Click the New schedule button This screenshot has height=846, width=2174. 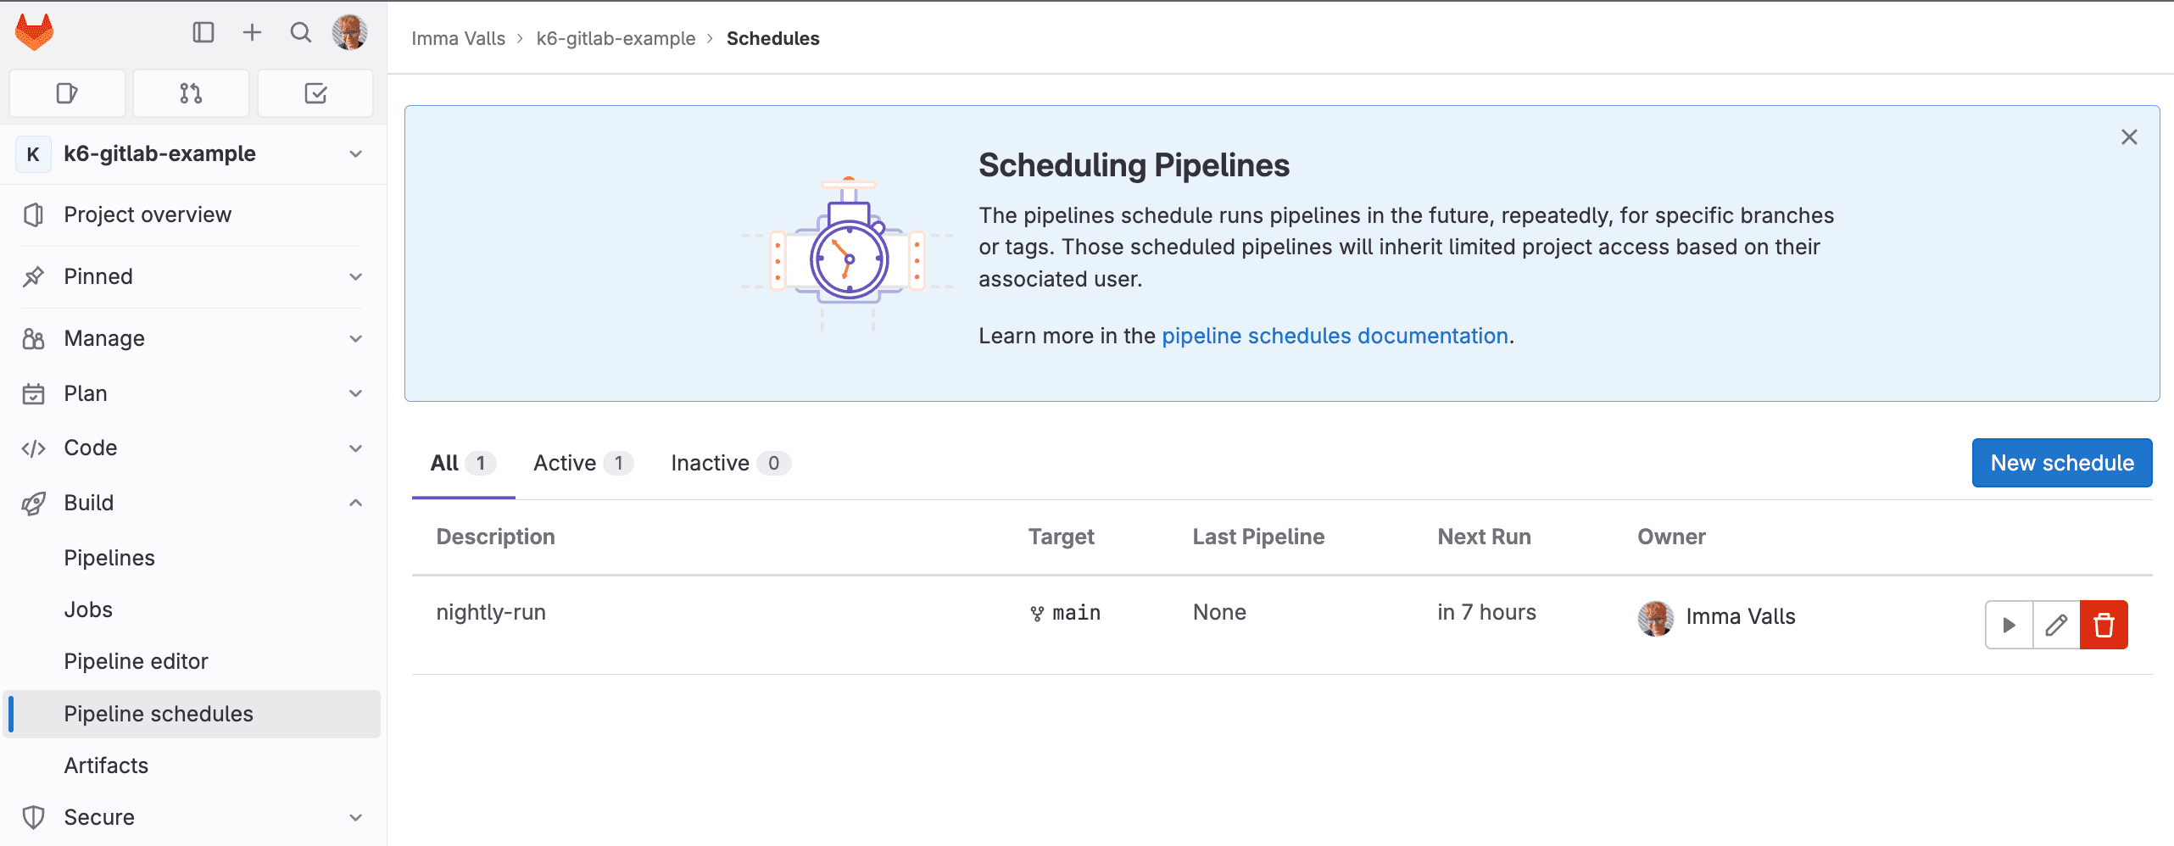(2062, 463)
